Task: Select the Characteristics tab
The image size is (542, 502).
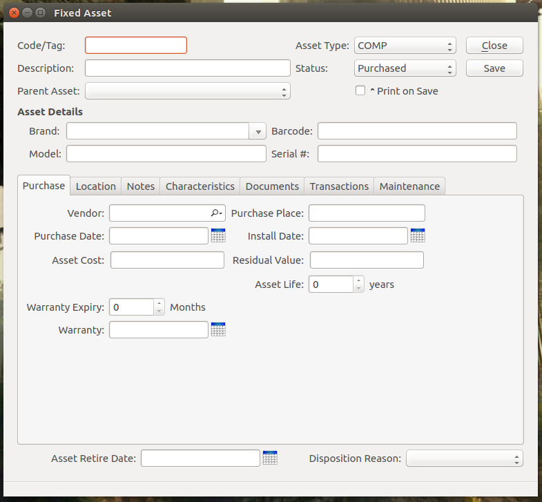Action: click(200, 186)
